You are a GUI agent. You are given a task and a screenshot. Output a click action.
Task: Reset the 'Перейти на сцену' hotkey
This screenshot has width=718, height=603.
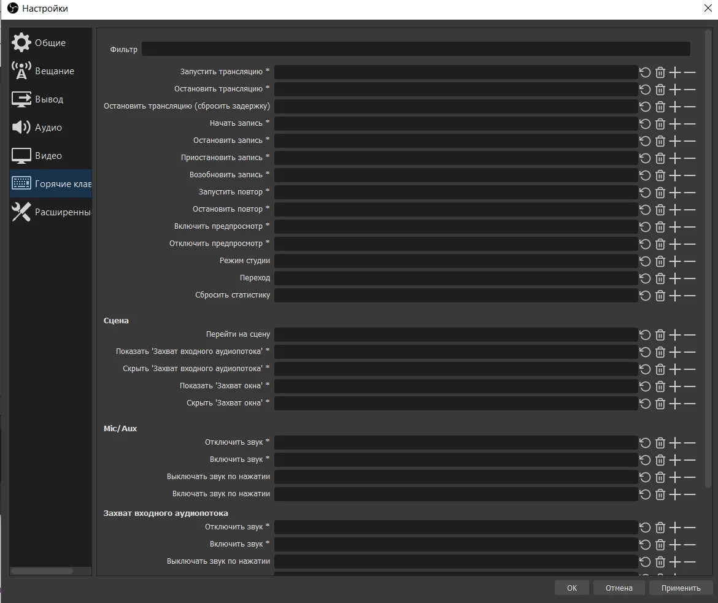point(645,335)
